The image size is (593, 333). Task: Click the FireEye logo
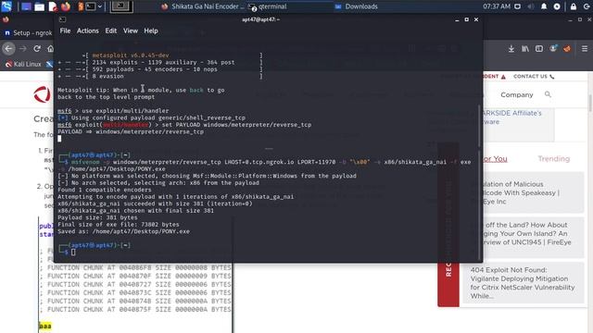(42, 94)
